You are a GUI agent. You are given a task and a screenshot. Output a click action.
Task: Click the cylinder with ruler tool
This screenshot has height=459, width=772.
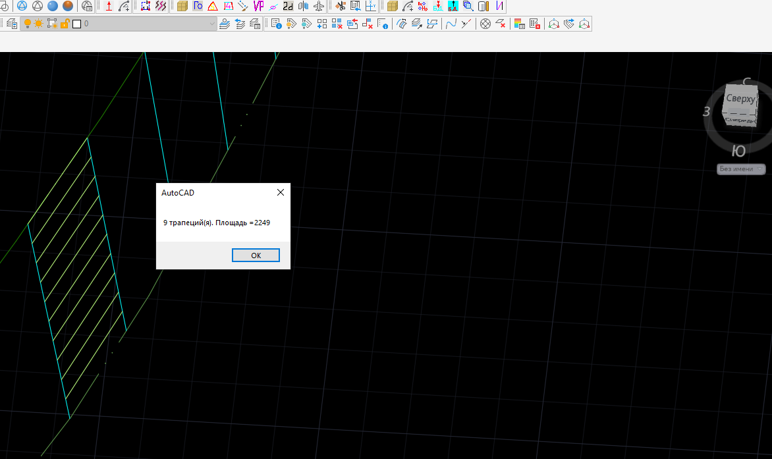484,6
